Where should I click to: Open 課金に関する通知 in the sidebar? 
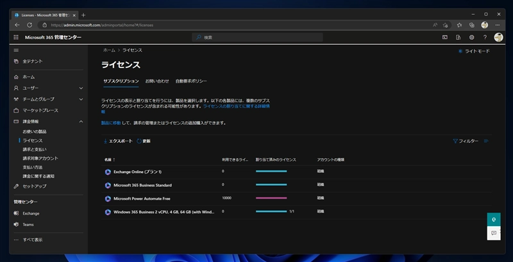pos(38,176)
